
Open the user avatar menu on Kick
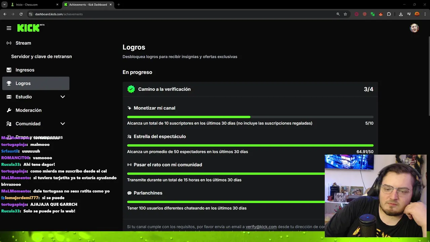(x=414, y=28)
